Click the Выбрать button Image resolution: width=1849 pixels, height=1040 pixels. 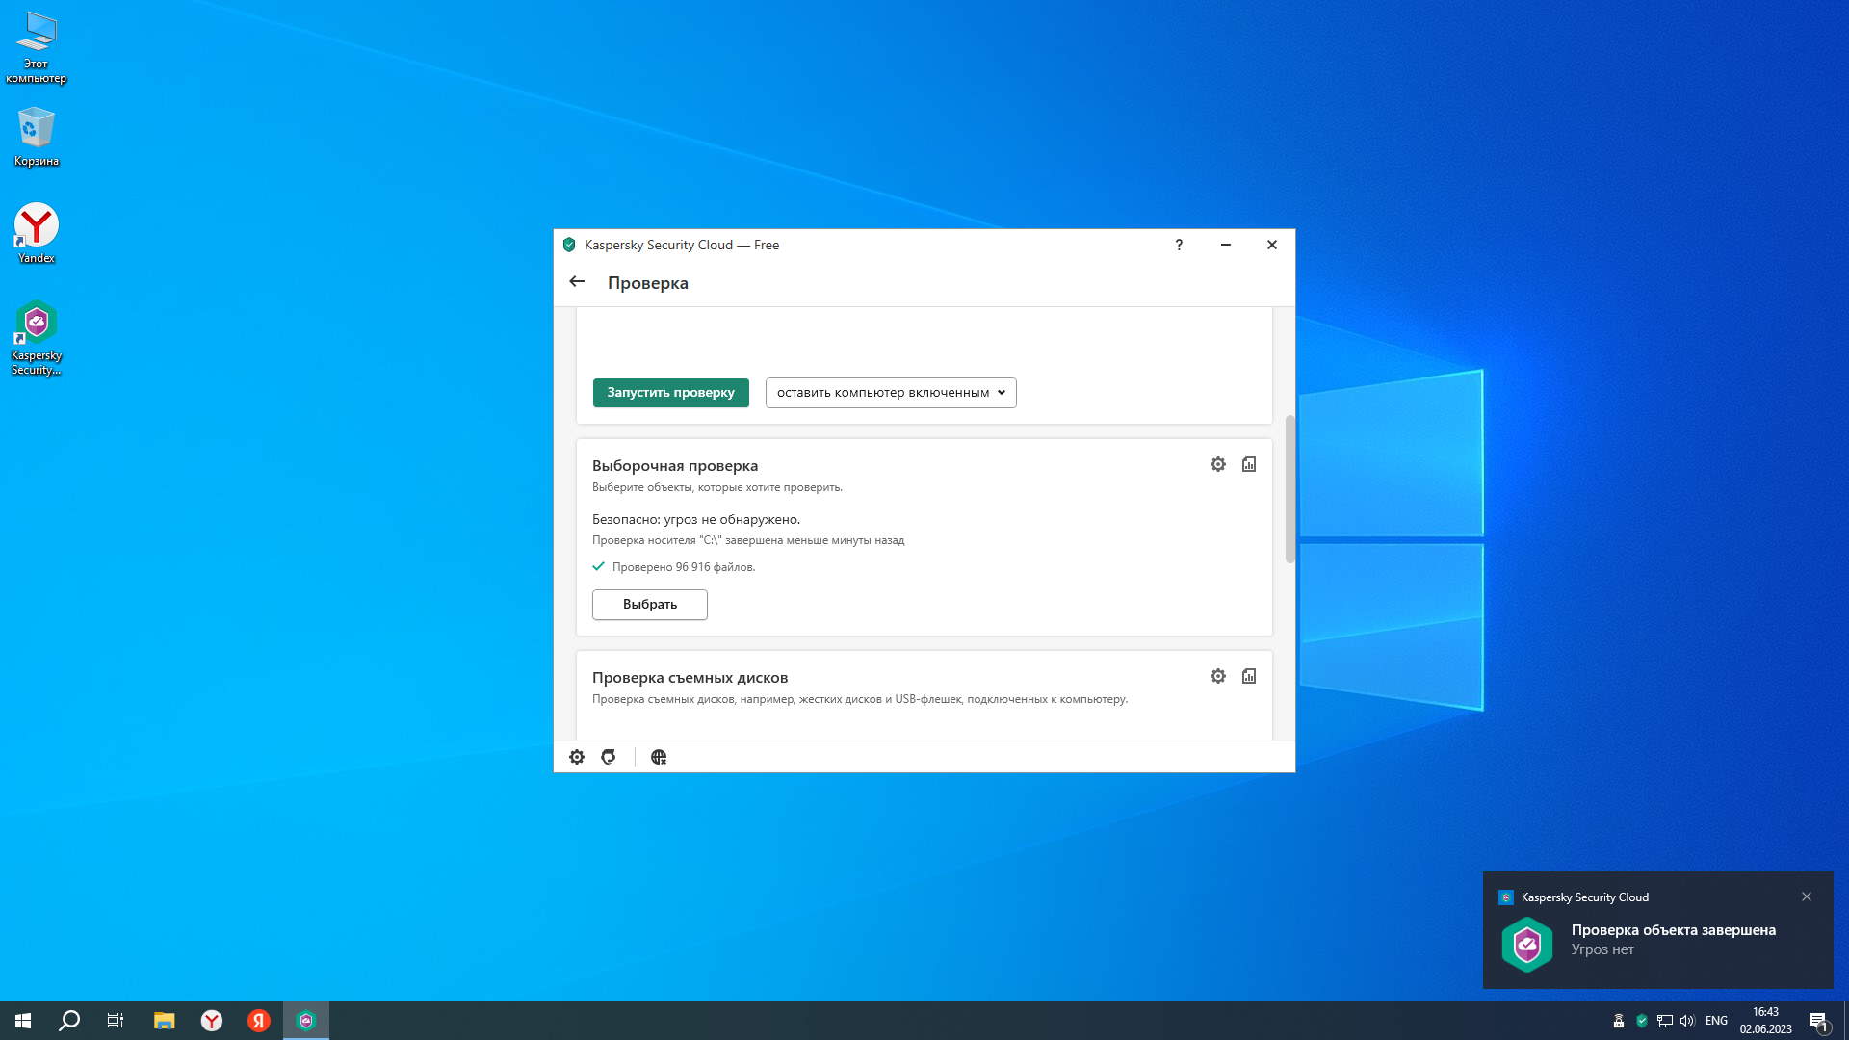pyautogui.click(x=650, y=605)
